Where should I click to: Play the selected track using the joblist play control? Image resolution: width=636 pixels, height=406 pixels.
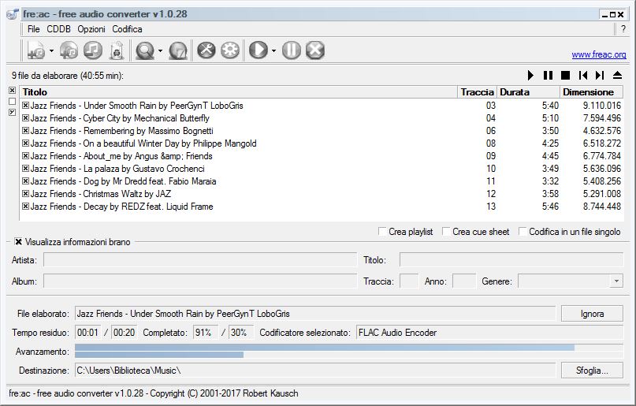(x=530, y=76)
